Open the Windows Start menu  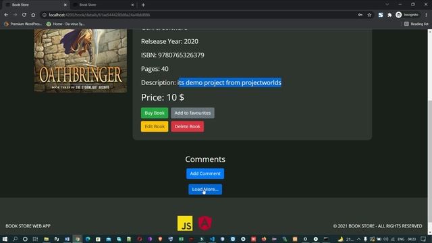(5, 239)
